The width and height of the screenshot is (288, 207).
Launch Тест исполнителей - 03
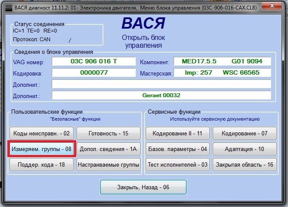[177, 165]
